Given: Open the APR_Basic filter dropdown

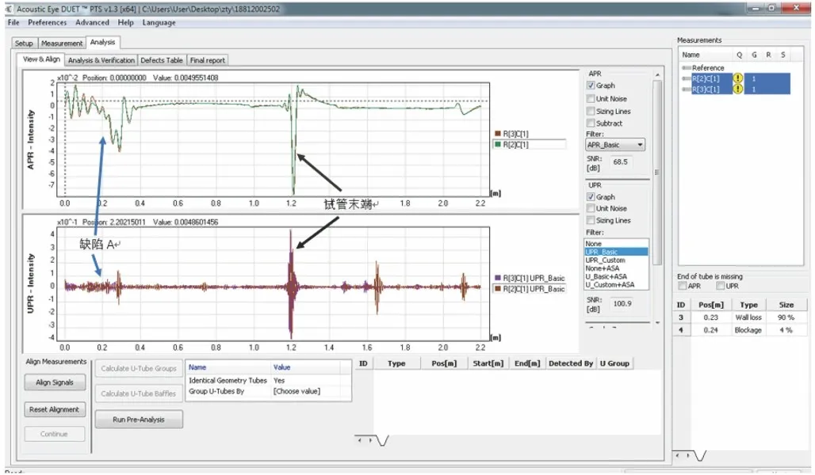Looking at the screenshot, I should (615, 145).
